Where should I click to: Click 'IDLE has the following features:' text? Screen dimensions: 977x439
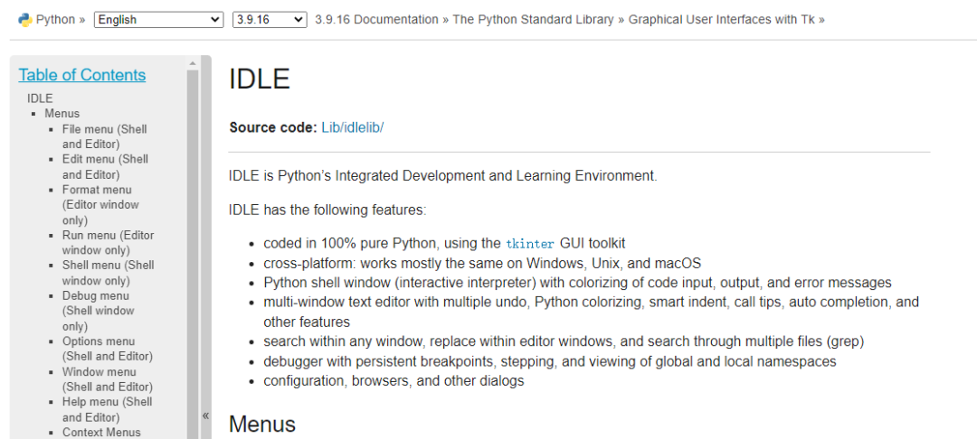pos(327,210)
